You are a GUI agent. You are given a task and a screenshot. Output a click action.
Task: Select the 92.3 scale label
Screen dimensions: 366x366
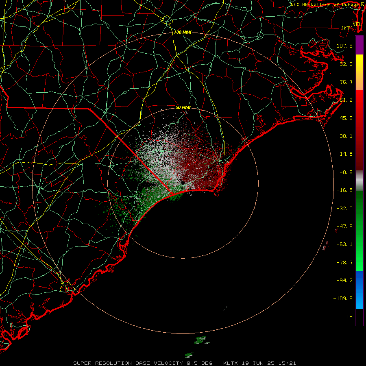[x=346, y=64]
